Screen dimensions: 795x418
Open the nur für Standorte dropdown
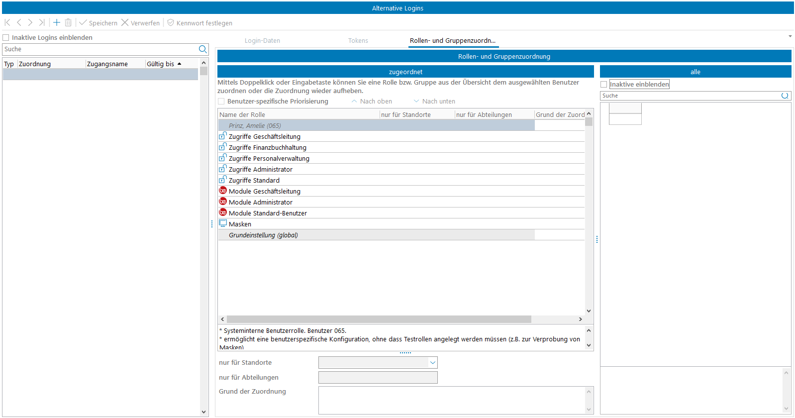432,363
